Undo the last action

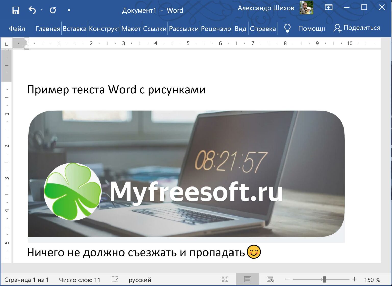coord(32,10)
